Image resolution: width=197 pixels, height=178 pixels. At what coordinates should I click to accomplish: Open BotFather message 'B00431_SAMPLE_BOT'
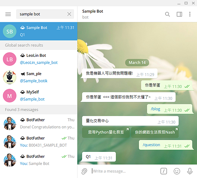pos(38,142)
